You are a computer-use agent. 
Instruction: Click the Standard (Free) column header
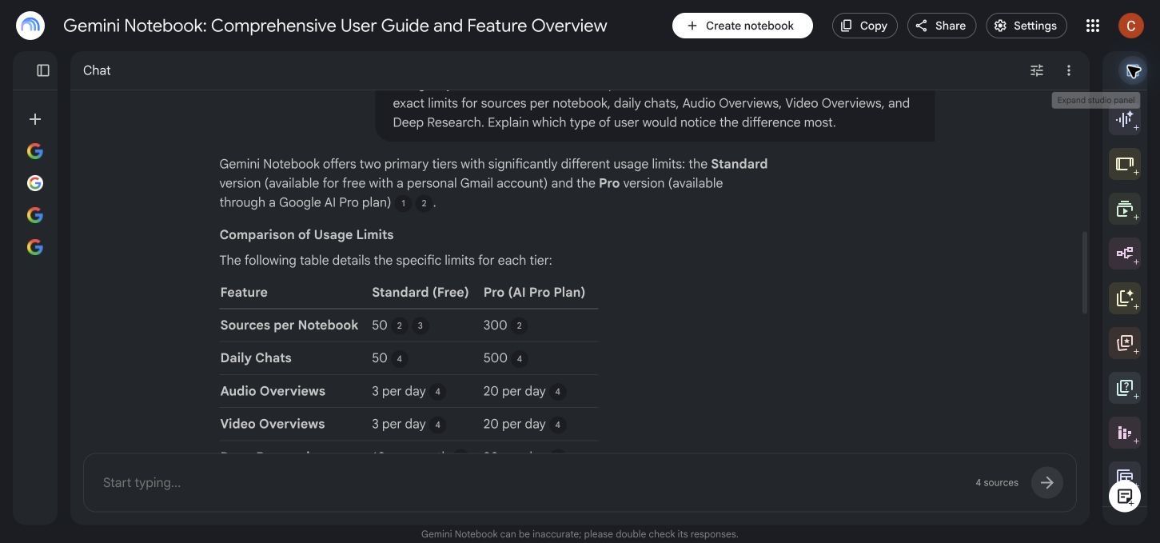point(421,293)
